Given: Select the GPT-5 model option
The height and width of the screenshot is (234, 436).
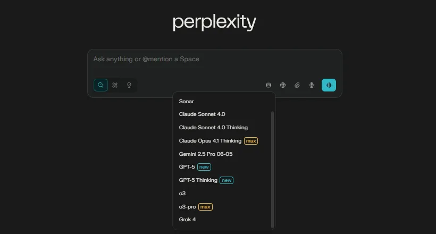Looking at the screenshot, I should 187,167.
